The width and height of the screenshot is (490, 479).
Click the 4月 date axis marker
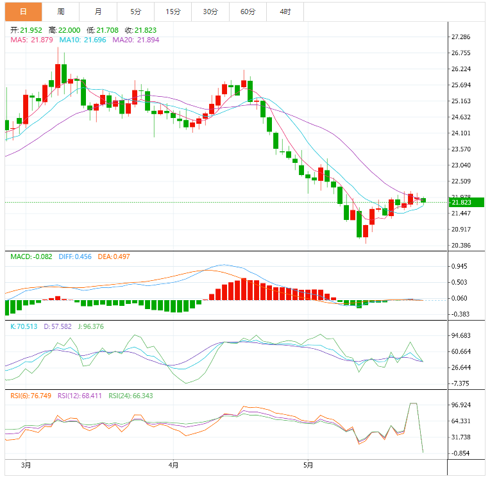[x=173, y=466]
